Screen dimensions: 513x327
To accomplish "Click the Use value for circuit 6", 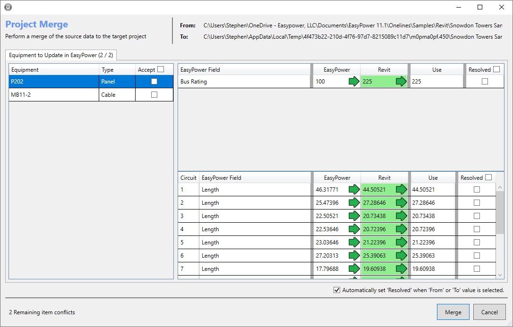I will pos(432,256).
